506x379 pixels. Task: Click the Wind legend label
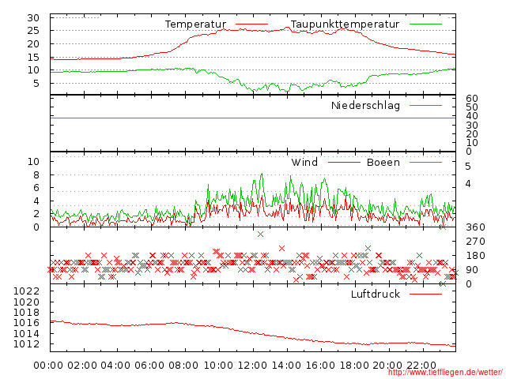(304, 162)
